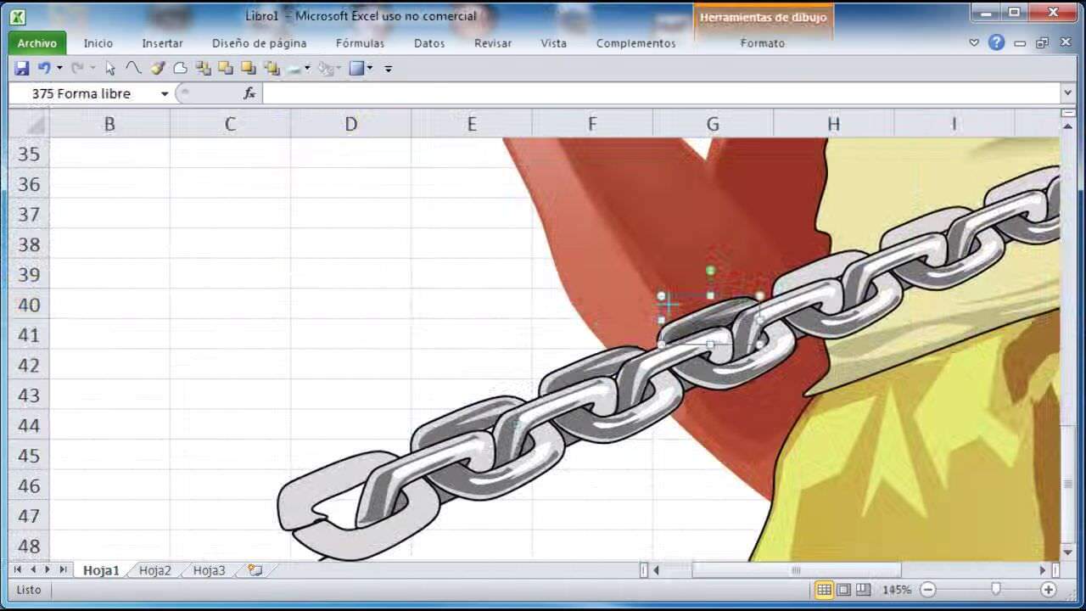Choose the format painter brush icon
Viewport: 1086px width, 611px height.
(x=157, y=69)
